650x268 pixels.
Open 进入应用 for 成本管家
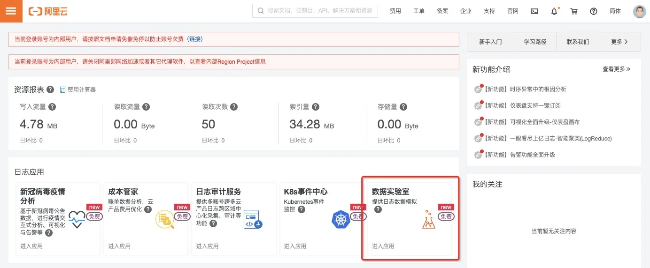pyautogui.click(x=119, y=246)
